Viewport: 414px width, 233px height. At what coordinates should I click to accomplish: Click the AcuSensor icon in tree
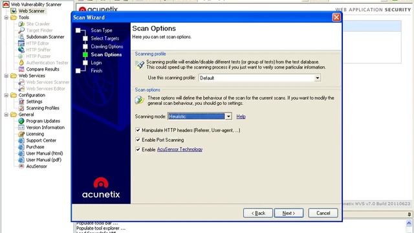point(21,166)
